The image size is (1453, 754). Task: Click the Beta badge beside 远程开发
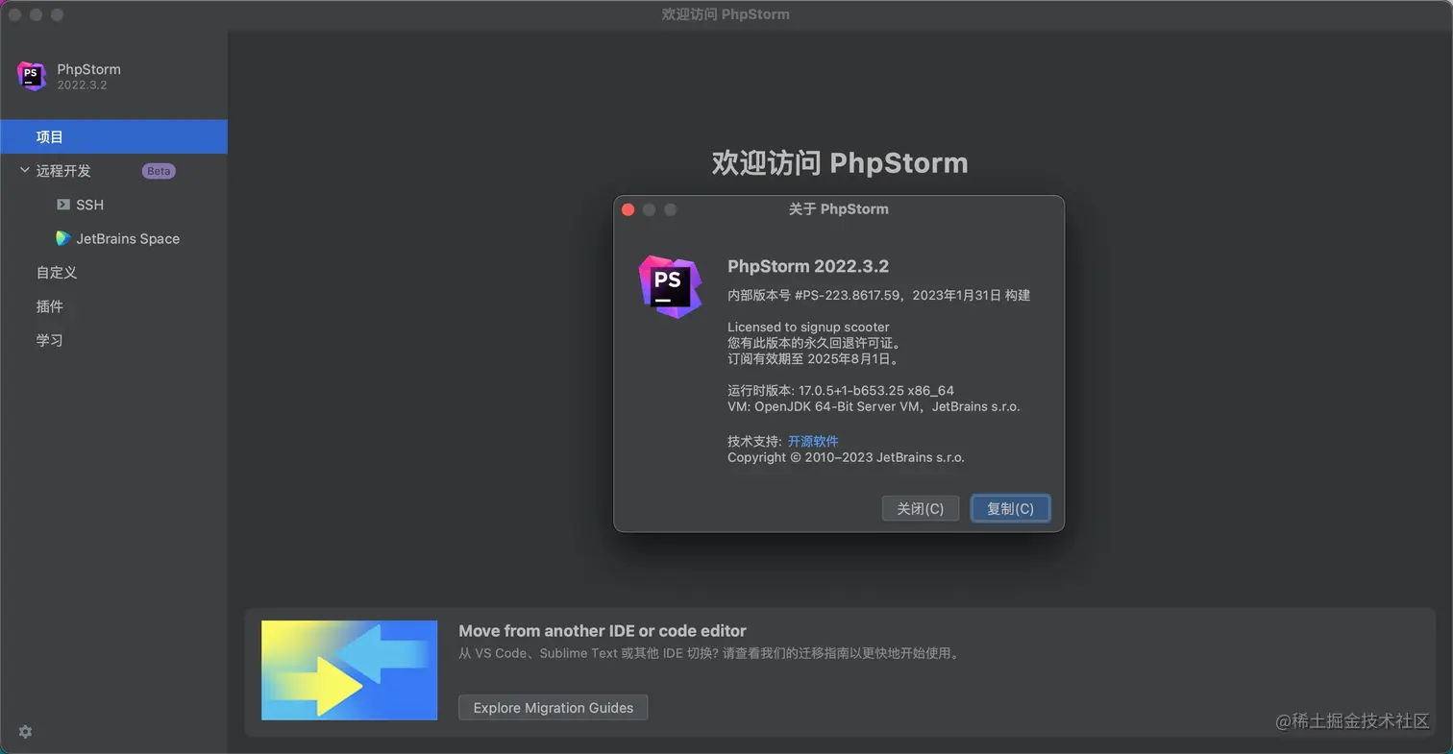[159, 171]
